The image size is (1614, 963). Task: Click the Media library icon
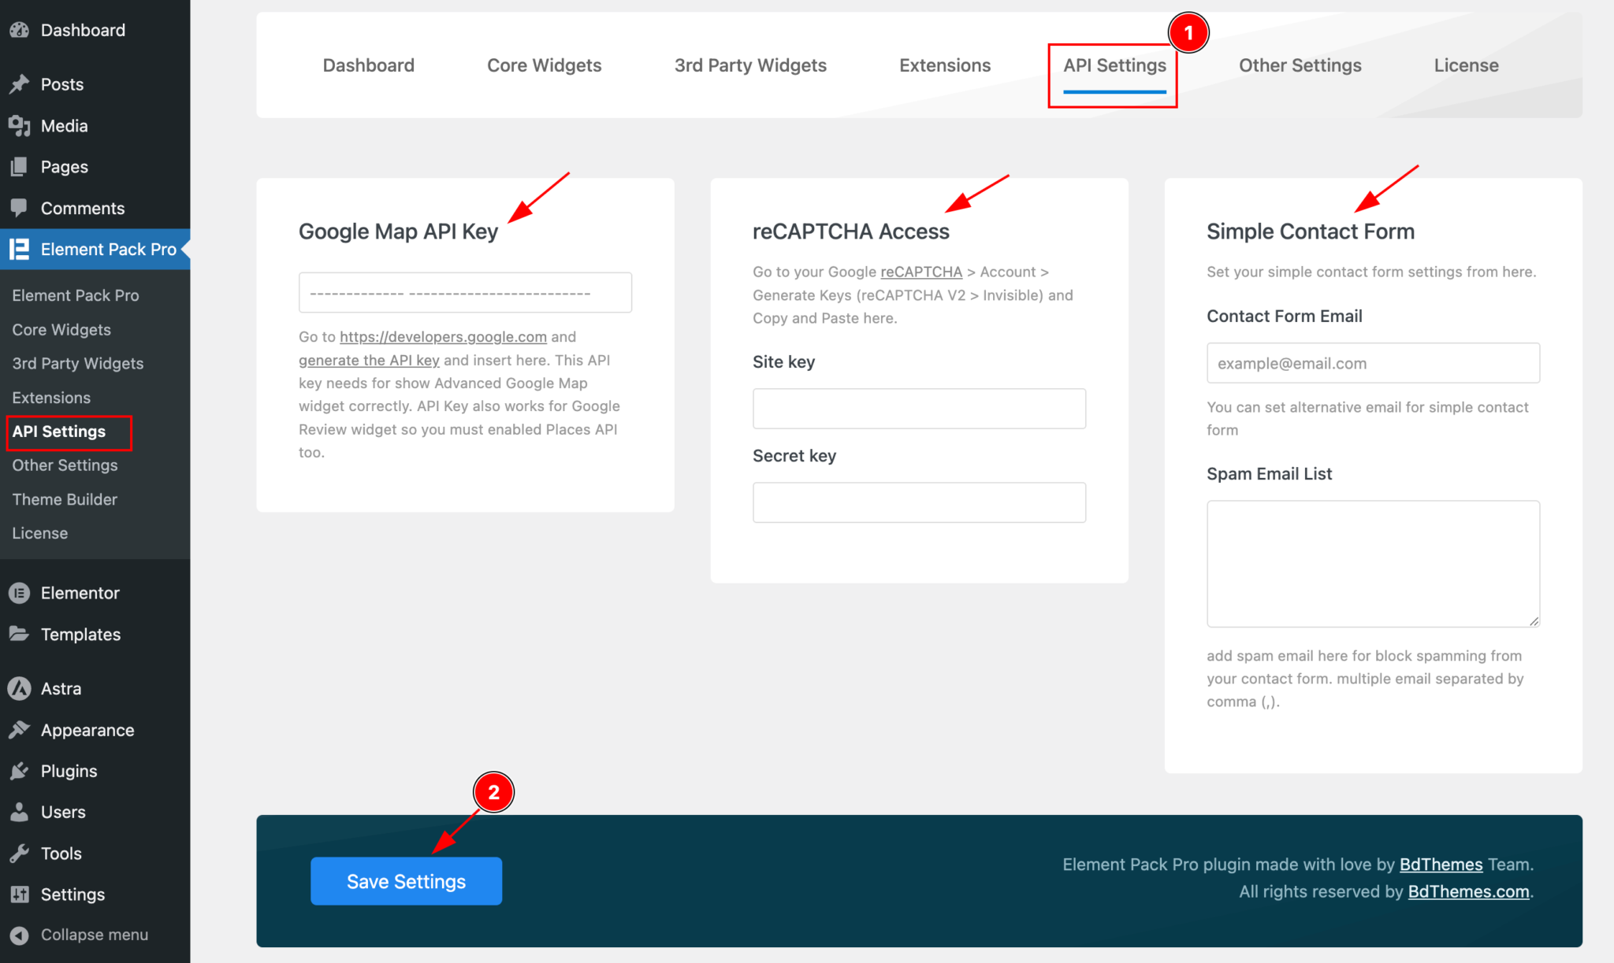[19, 126]
